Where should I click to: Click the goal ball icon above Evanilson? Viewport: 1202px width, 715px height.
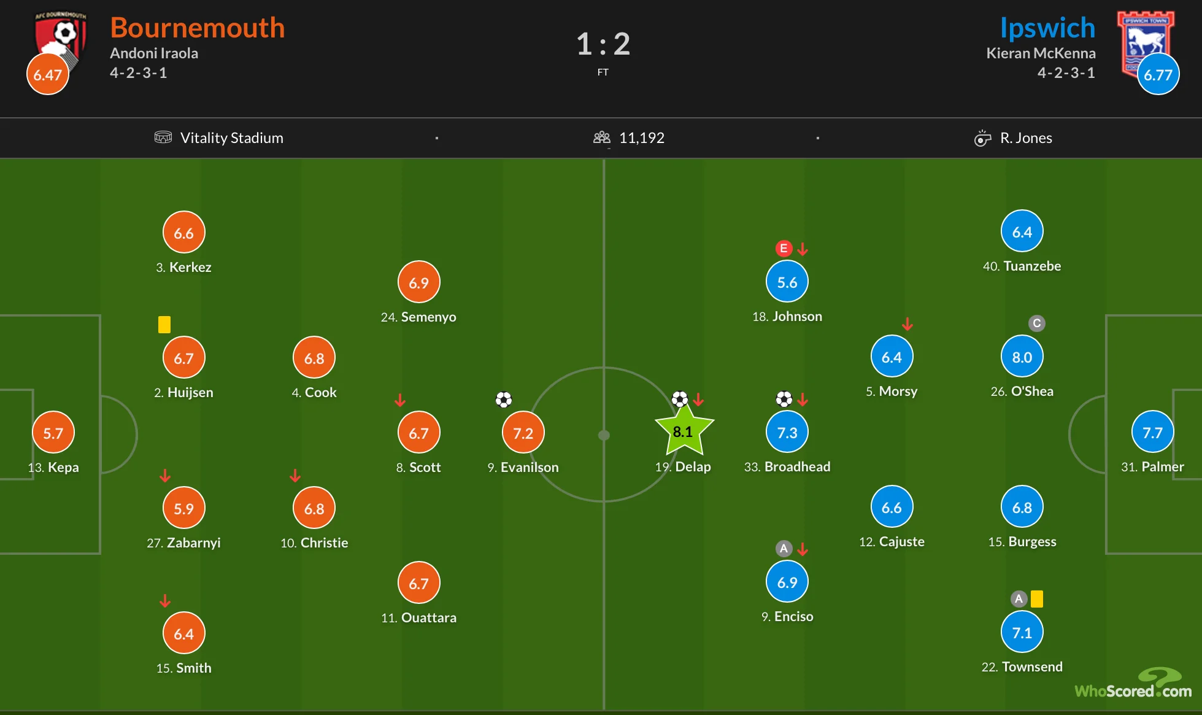coord(504,400)
